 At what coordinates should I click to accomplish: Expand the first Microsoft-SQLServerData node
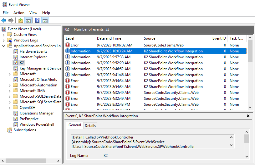[x=10, y=97]
